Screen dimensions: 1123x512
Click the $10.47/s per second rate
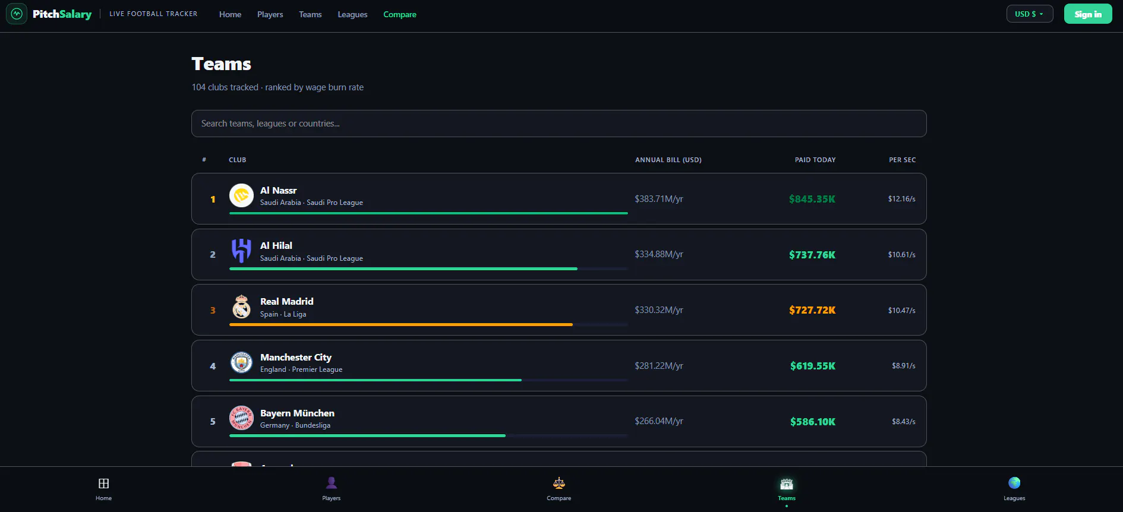(902, 310)
